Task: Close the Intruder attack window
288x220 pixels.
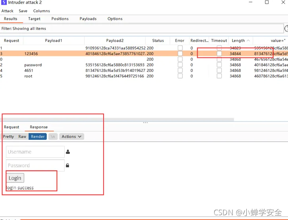Action: (x=283, y=2)
